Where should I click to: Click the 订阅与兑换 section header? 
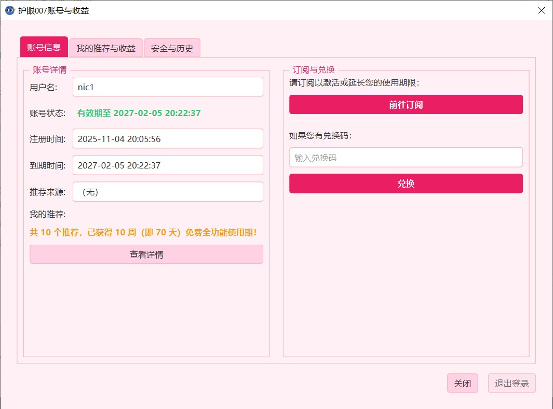pyautogui.click(x=311, y=69)
